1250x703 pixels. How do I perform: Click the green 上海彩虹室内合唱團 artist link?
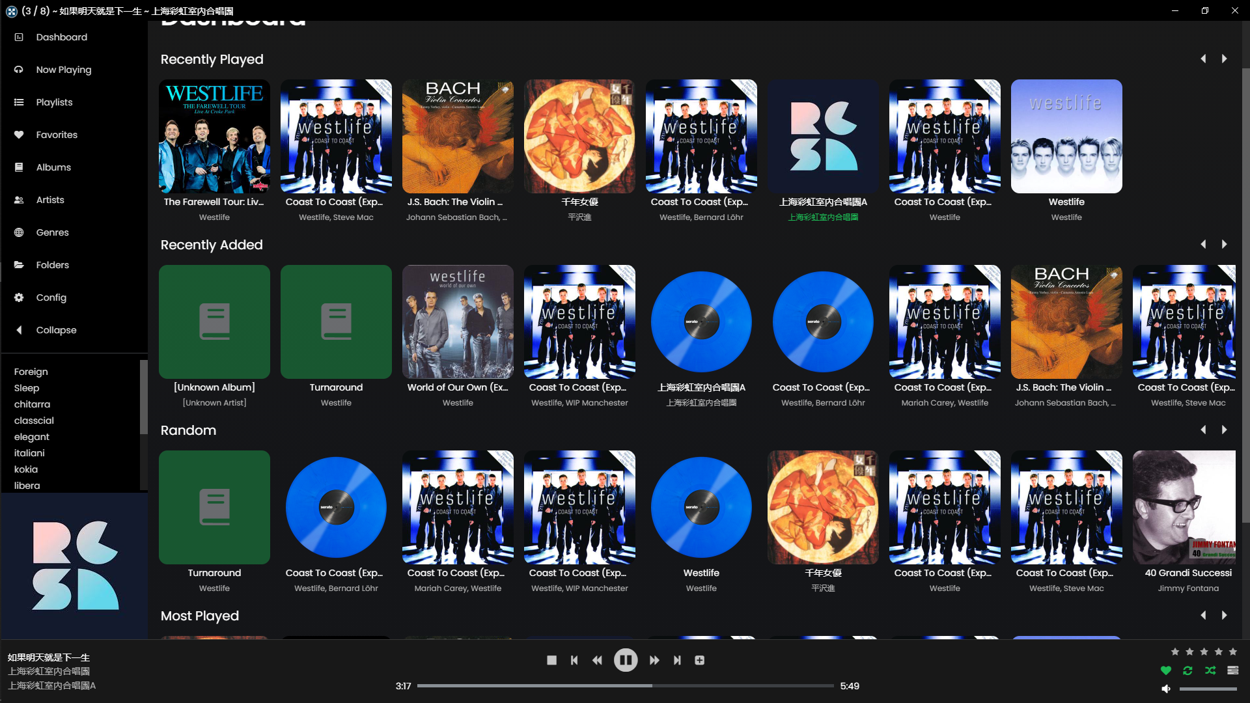coord(823,217)
